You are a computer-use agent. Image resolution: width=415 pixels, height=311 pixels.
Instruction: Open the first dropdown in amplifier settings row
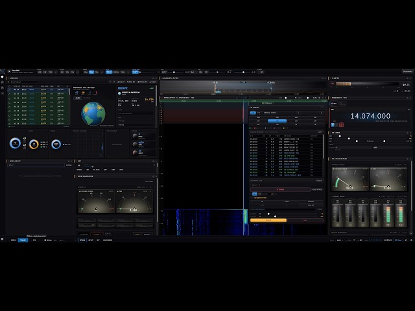(x=86, y=220)
